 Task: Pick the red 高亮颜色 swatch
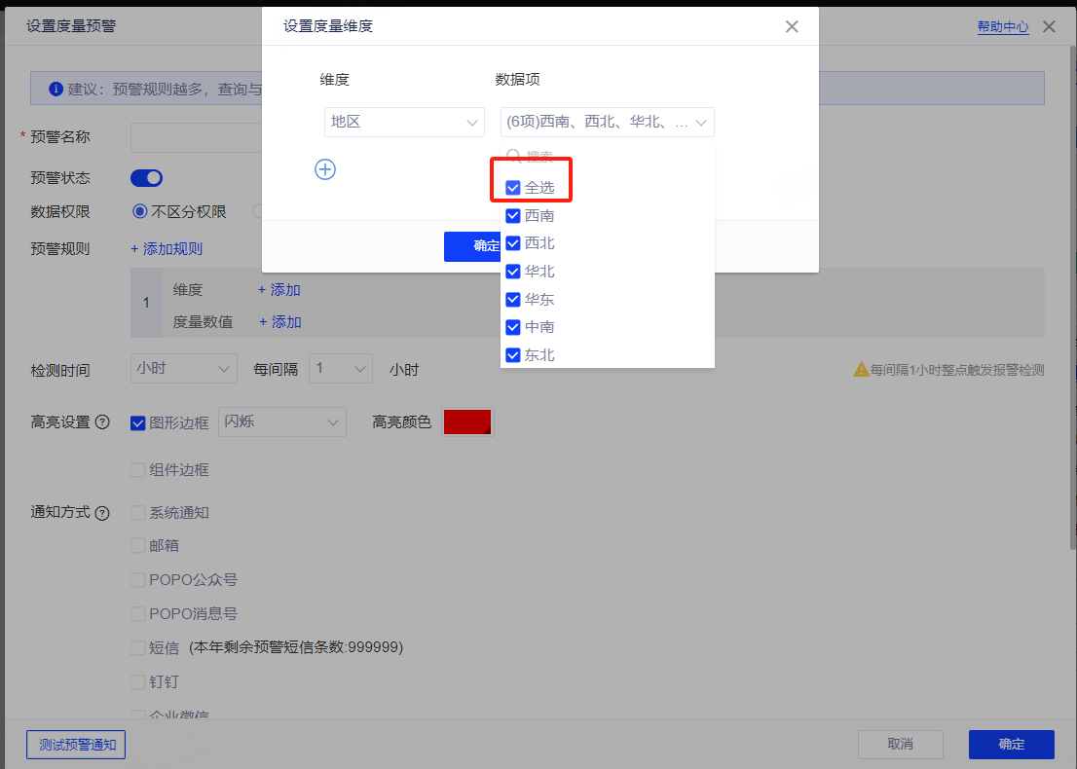(467, 422)
